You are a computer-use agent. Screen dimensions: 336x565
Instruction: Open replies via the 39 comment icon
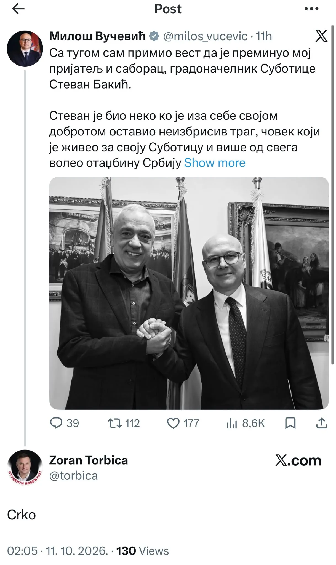56,423
